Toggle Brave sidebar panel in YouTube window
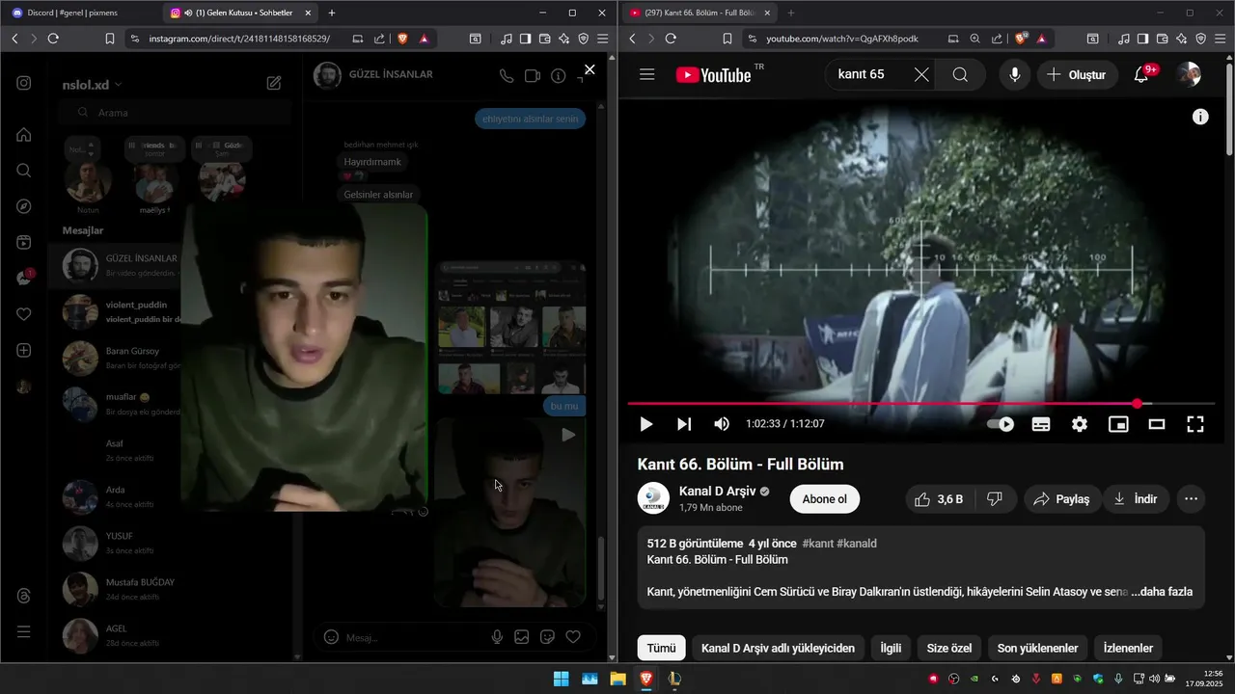This screenshot has height=694, width=1235. point(1142,39)
